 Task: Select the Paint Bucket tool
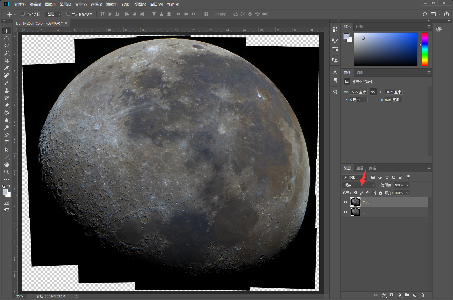[x=7, y=113]
